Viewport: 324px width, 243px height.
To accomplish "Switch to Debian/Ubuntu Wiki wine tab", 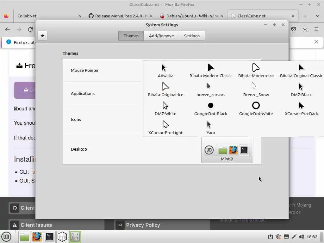I will point(192,16).
